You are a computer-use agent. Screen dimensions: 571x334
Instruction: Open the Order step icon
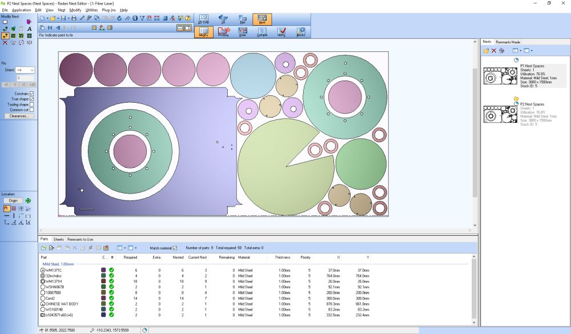[243, 32]
